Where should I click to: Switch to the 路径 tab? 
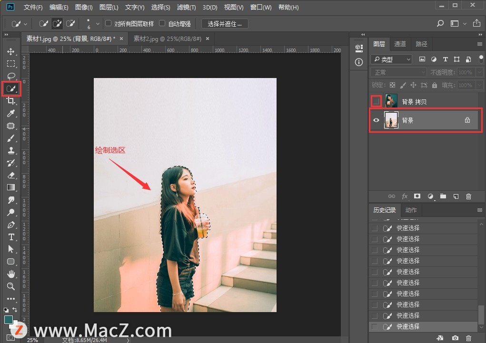point(421,44)
